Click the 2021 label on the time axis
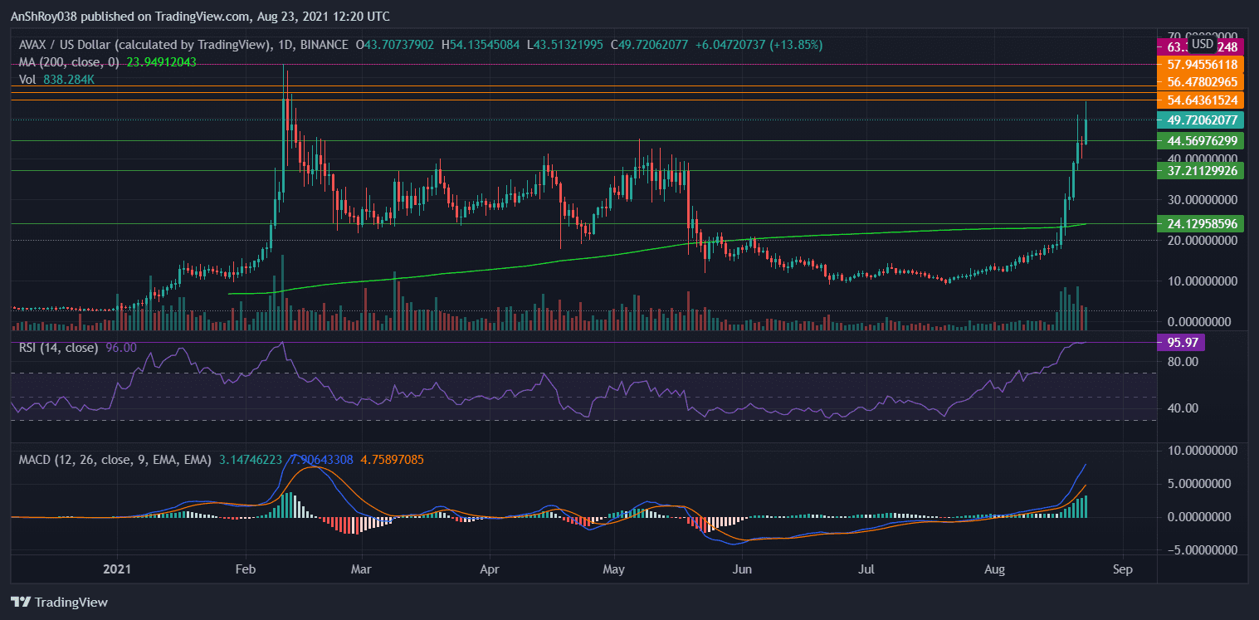This screenshot has width=1259, height=620. click(117, 569)
